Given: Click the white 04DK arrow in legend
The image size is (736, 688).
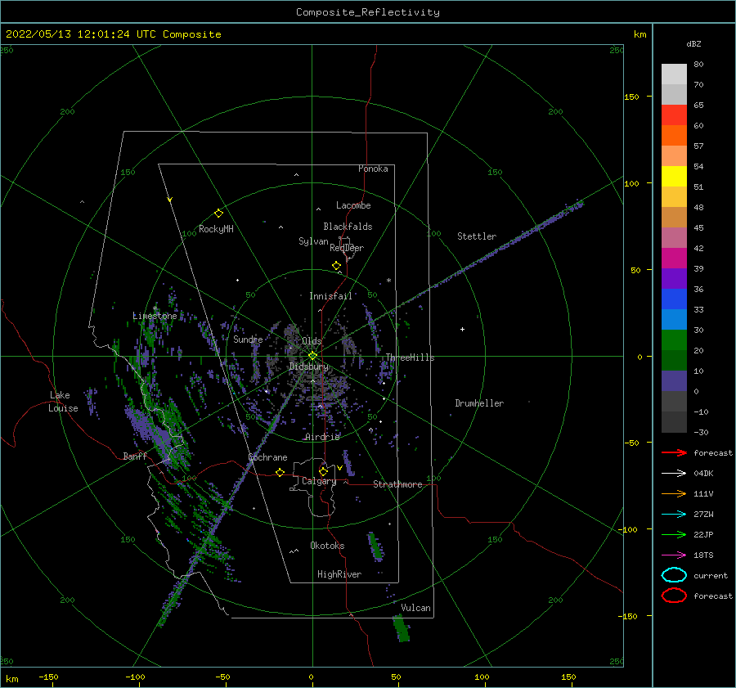Looking at the screenshot, I should tap(674, 473).
